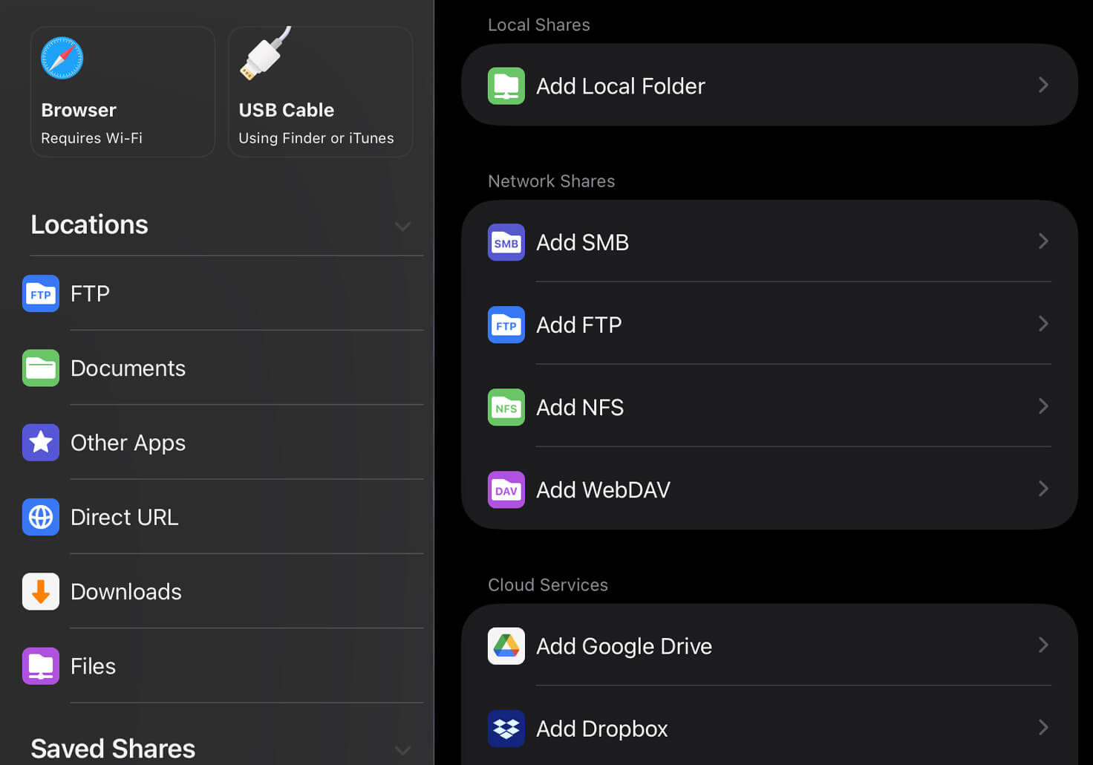This screenshot has height=765, width=1093.
Task: Collapse the Locations section chevron
Action: coord(402,226)
